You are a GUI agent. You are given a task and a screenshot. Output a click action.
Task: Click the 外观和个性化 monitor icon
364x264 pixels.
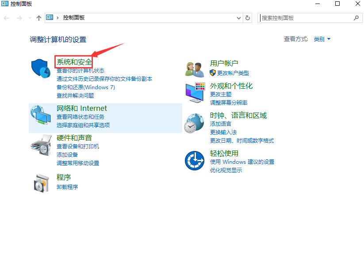click(195, 93)
